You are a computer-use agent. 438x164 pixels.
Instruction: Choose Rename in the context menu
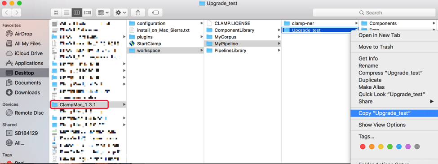(x=368, y=66)
